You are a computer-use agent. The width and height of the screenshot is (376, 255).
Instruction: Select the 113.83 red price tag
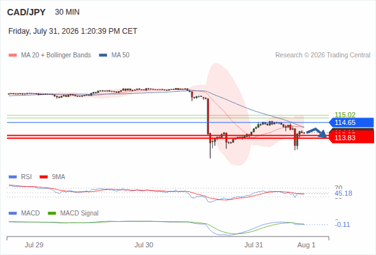pyautogui.click(x=351, y=138)
